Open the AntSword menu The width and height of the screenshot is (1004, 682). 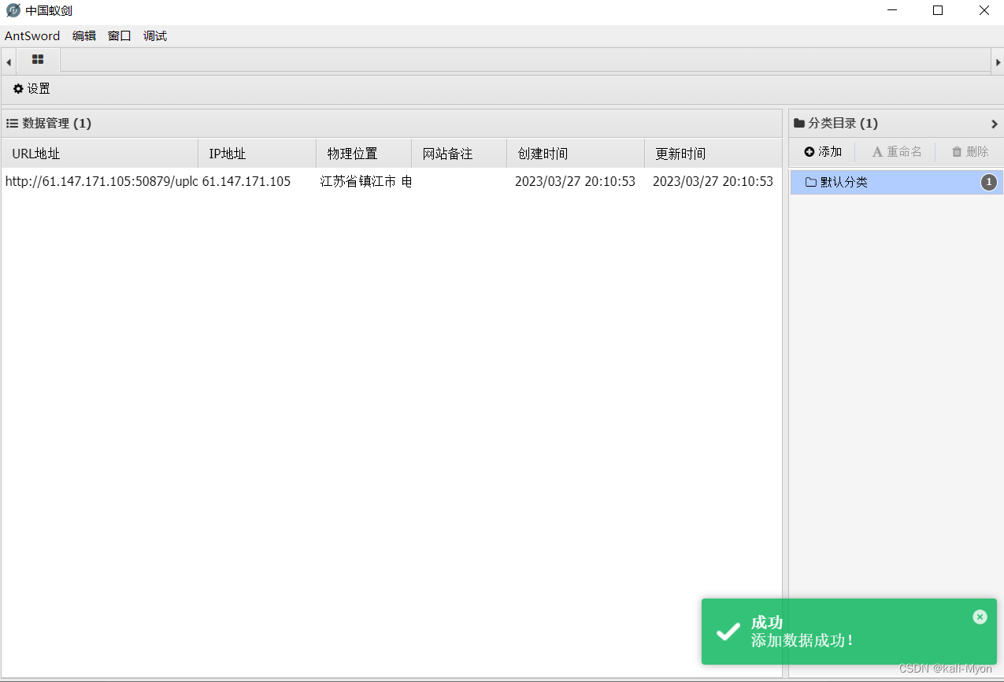32,36
